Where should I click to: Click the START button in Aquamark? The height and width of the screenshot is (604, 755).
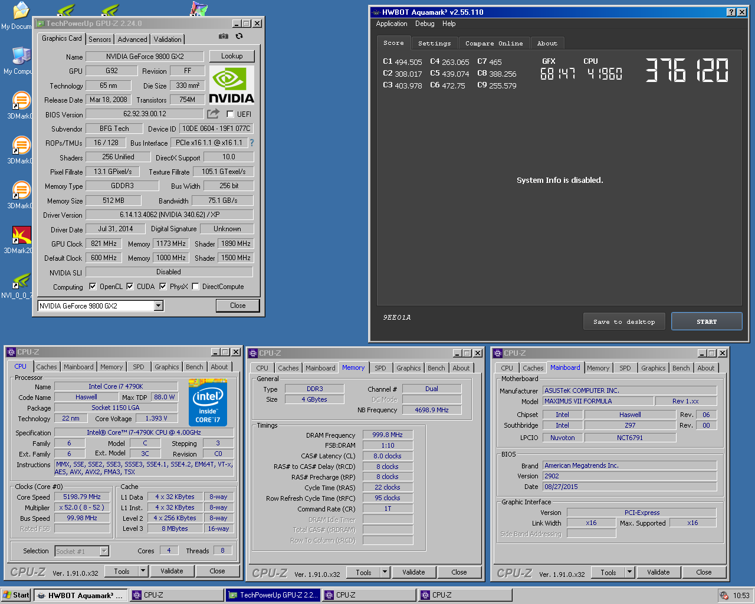click(707, 321)
